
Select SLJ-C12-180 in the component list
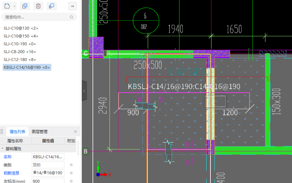20,60
